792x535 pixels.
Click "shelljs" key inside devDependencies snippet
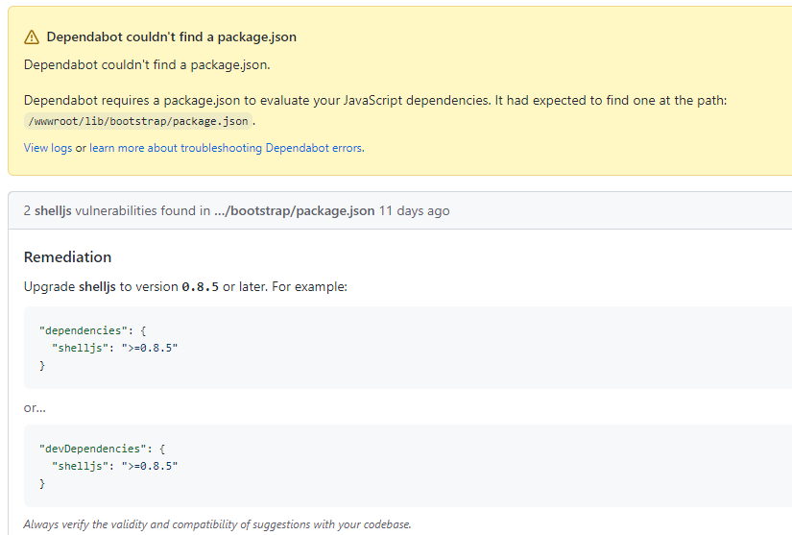80,466
